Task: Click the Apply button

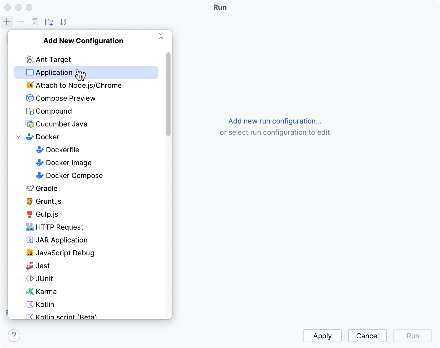Action: (322, 336)
